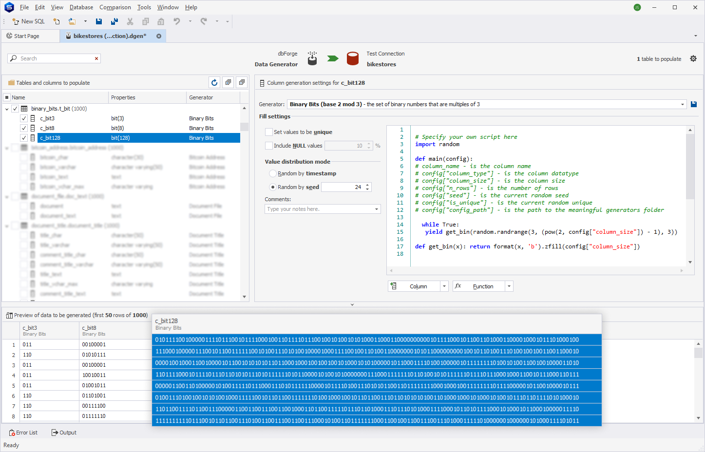
Task: Close the bikestores dgen tab
Action: [159, 36]
